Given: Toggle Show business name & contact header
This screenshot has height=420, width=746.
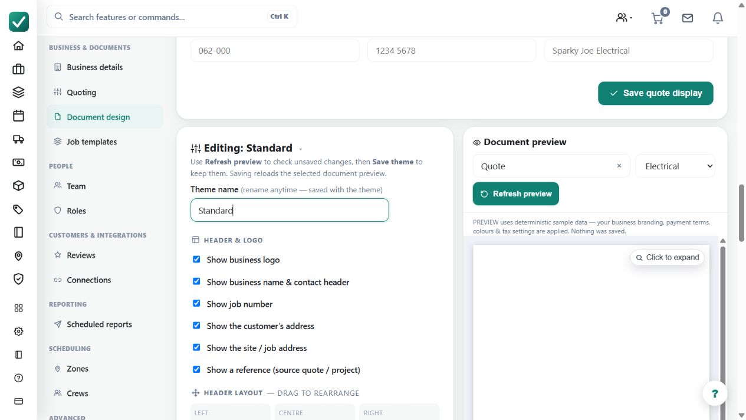Looking at the screenshot, I should coord(196,281).
